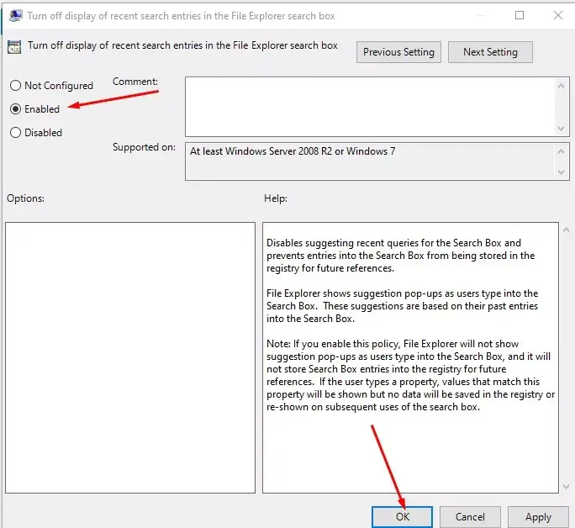Apply the policy changes
This screenshot has width=575, height=528.
click(x=538, y=517)
